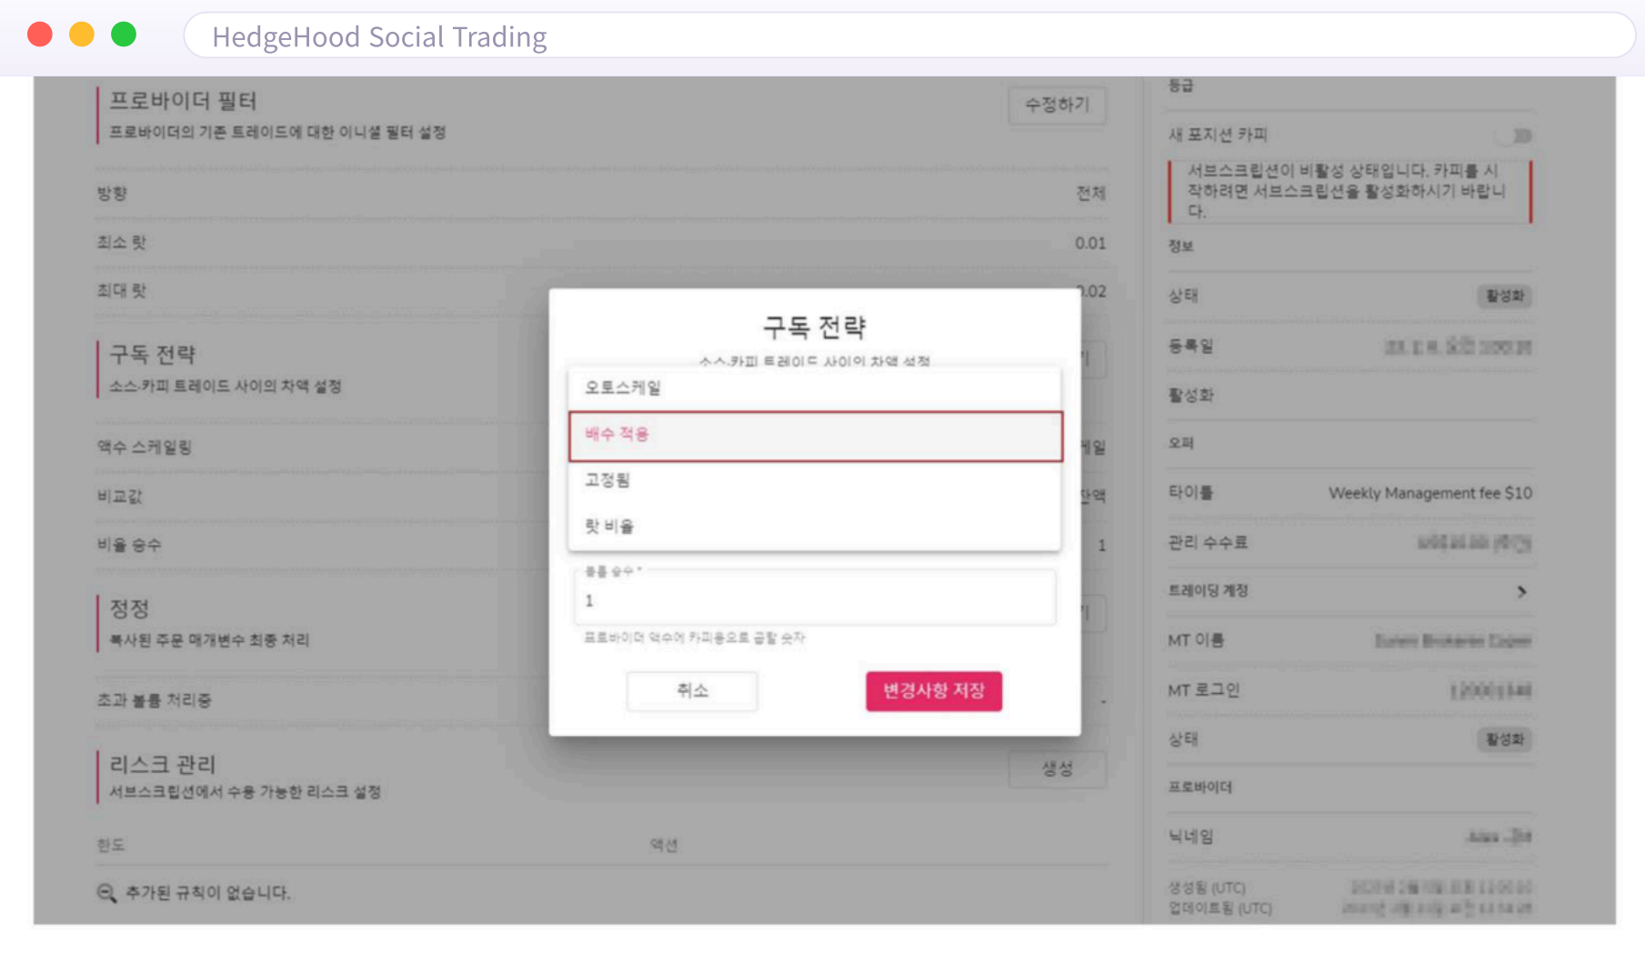Click the 비율 승수 row label
The image size is (1645, 954).
pyautogui.click(x=129, y=545)
